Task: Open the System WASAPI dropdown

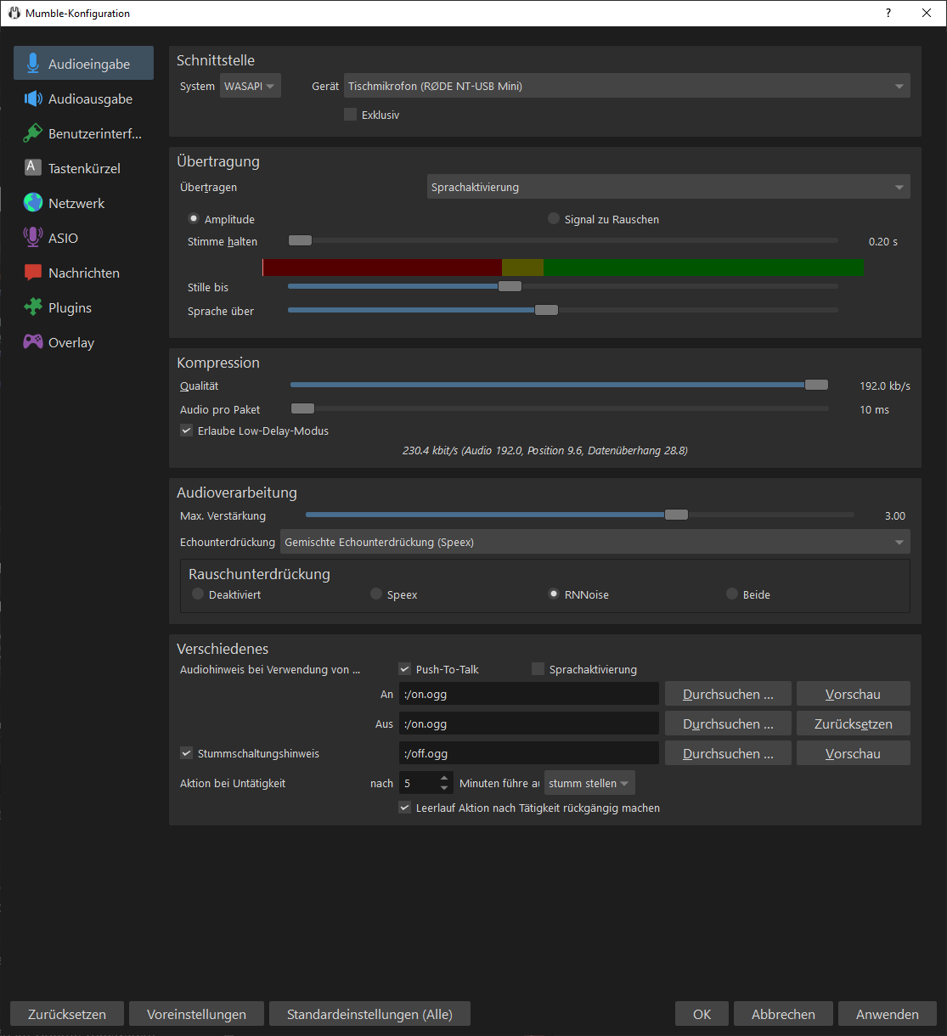Action: tap(251, 86)
